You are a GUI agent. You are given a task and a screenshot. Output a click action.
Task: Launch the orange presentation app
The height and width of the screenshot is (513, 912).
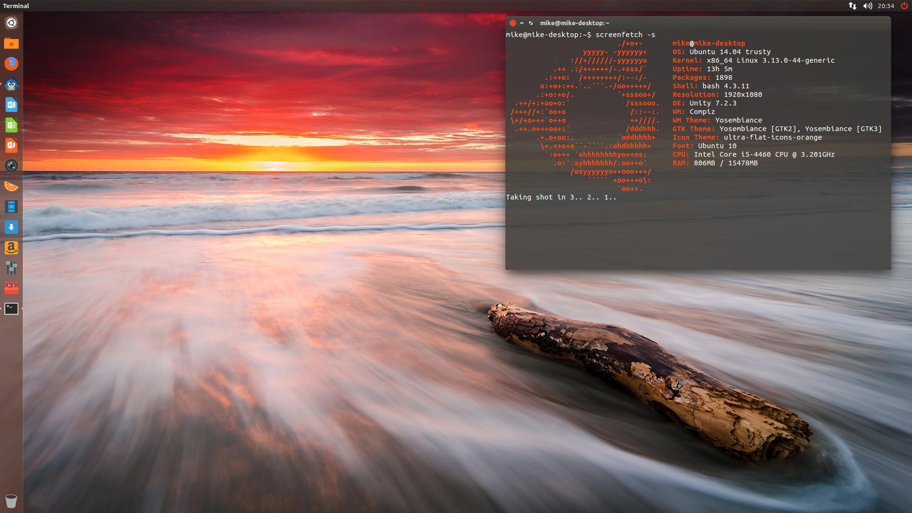(11, 145)
